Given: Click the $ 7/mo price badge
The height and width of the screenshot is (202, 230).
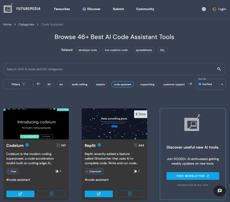Looking at the screenshot, I should (x=141, y=114).
